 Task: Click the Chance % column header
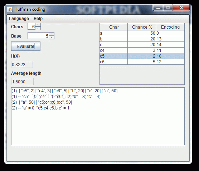(x=142, y=27)
